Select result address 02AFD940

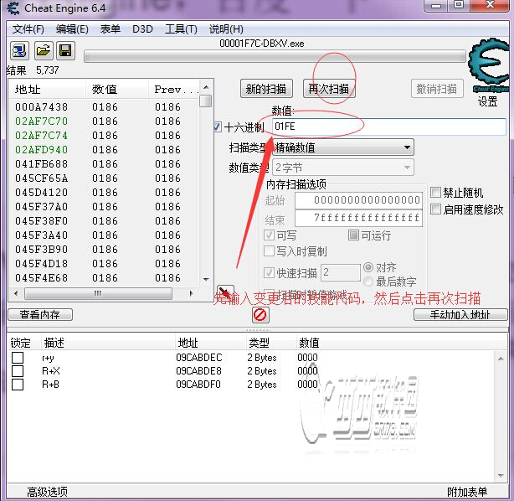[x=41, y=150]
